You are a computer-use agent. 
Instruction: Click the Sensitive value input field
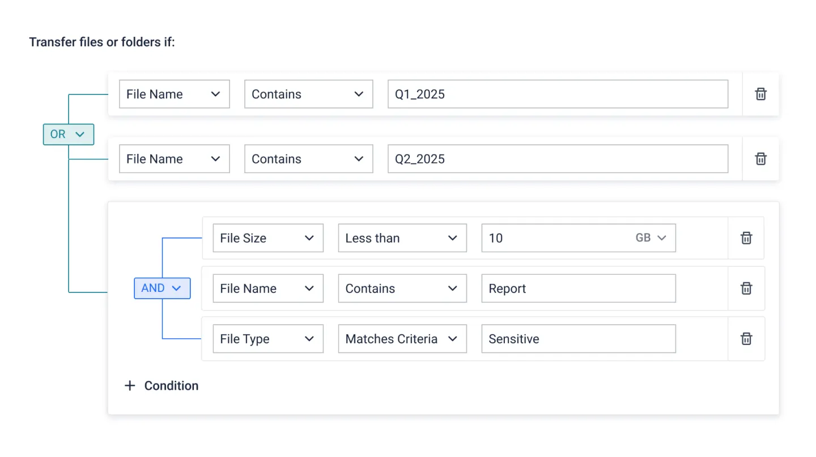[578, 339]
